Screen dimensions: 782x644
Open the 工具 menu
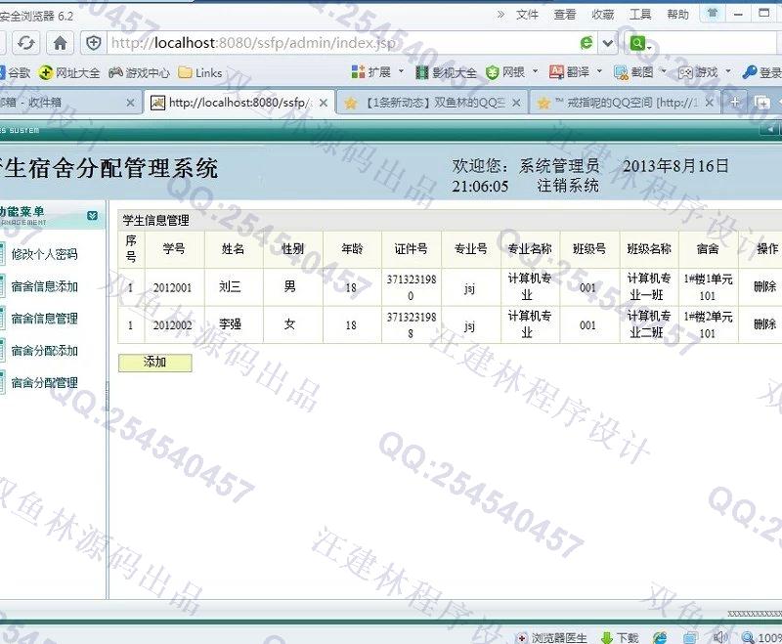click(640, 15)
